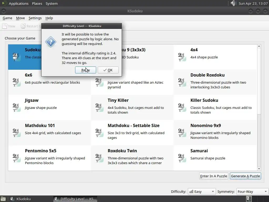Confirm with the OK button in dialog
This screenshot has height=202, width=269.
point(108,70)
